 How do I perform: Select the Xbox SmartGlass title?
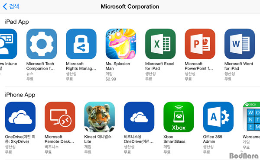click(x=174, y=139)
